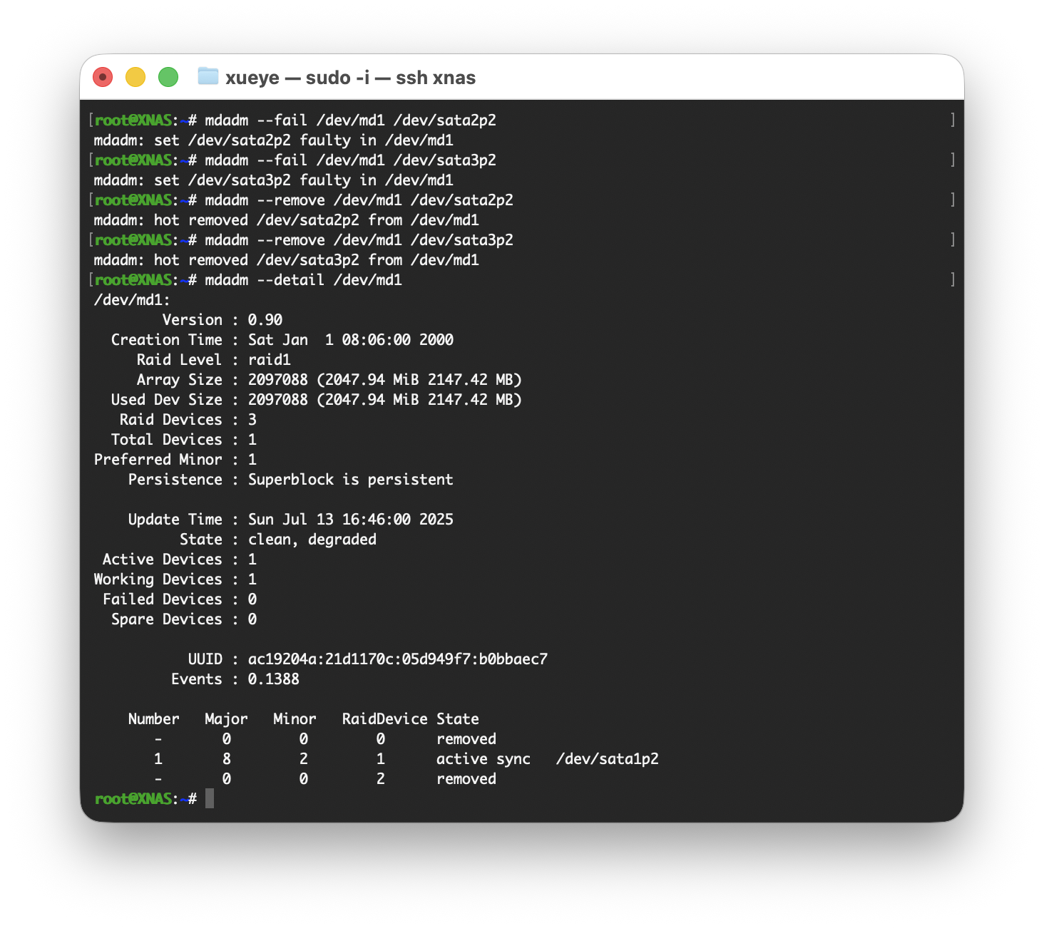Click the block cursor at the last prompt
This screenshot has width=1044, height=928.
coord(210,799)
